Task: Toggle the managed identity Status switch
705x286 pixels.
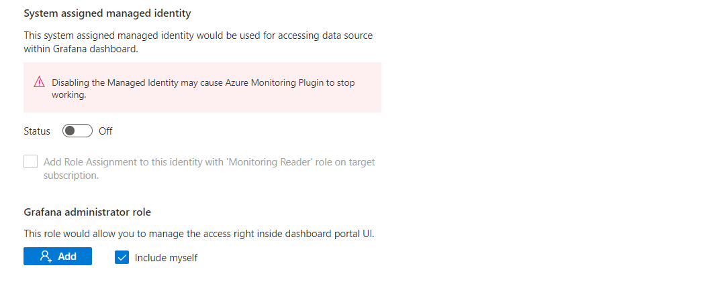Action: tap(77, 131)
